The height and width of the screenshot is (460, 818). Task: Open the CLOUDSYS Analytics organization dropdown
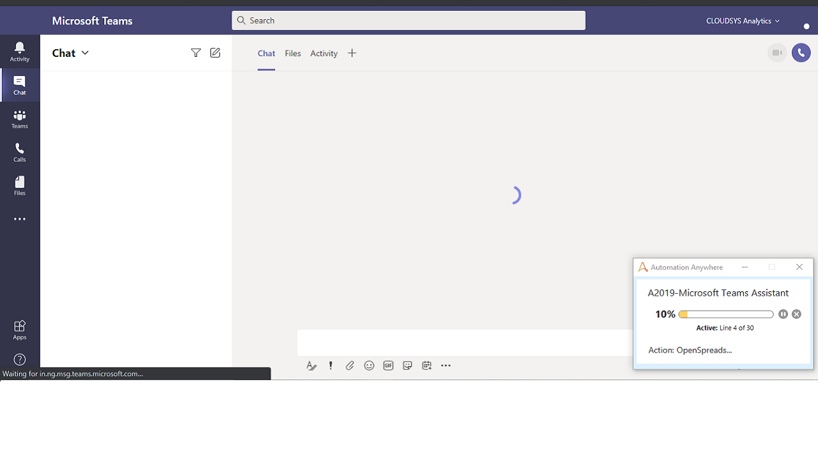coord(743,21)
